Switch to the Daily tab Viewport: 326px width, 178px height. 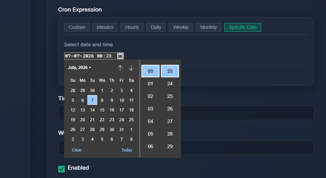pyautogui.click(x=156, y=27)
